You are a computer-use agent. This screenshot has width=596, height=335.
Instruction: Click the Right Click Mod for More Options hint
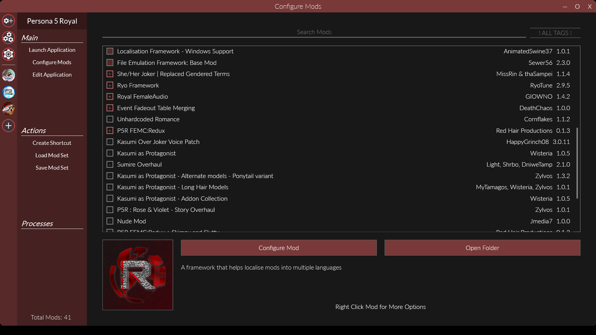[381, 307]
